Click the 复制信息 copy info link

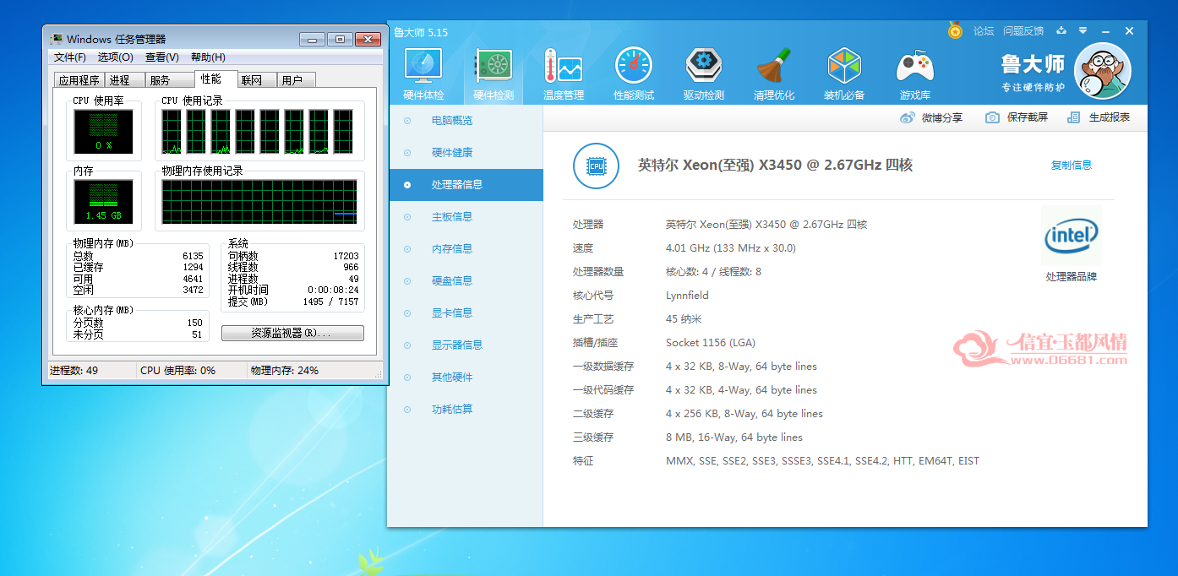pos(1072,166)
